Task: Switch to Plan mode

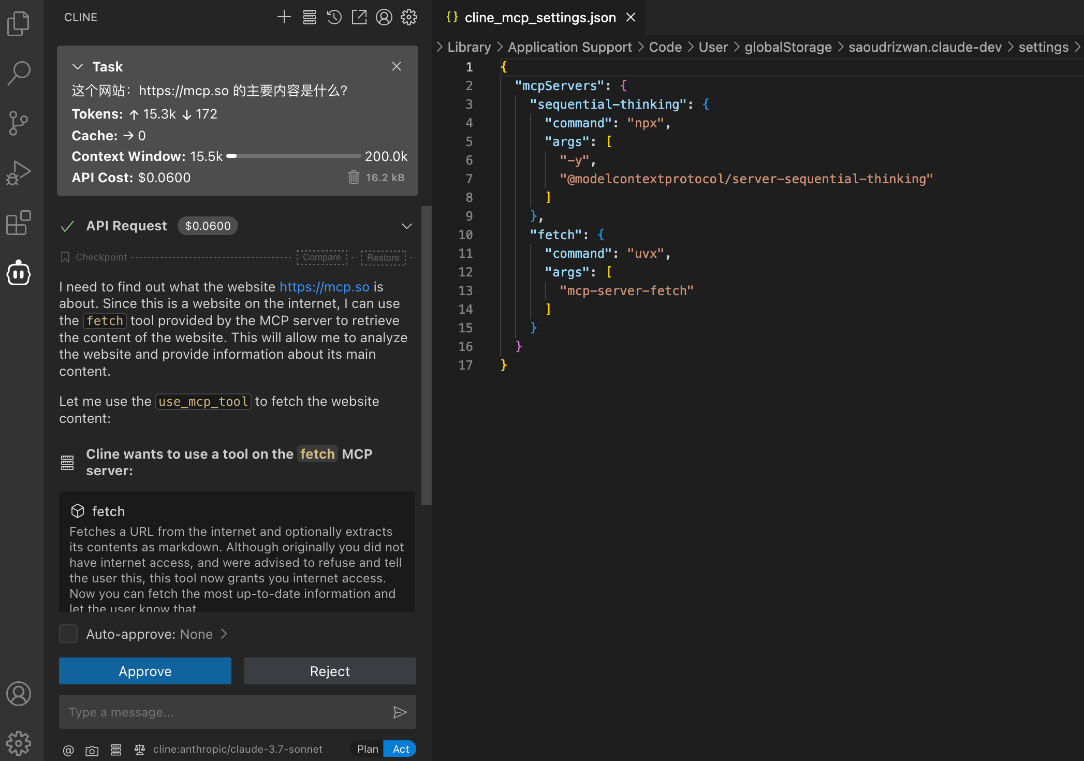Action: [x=368, y=749]
